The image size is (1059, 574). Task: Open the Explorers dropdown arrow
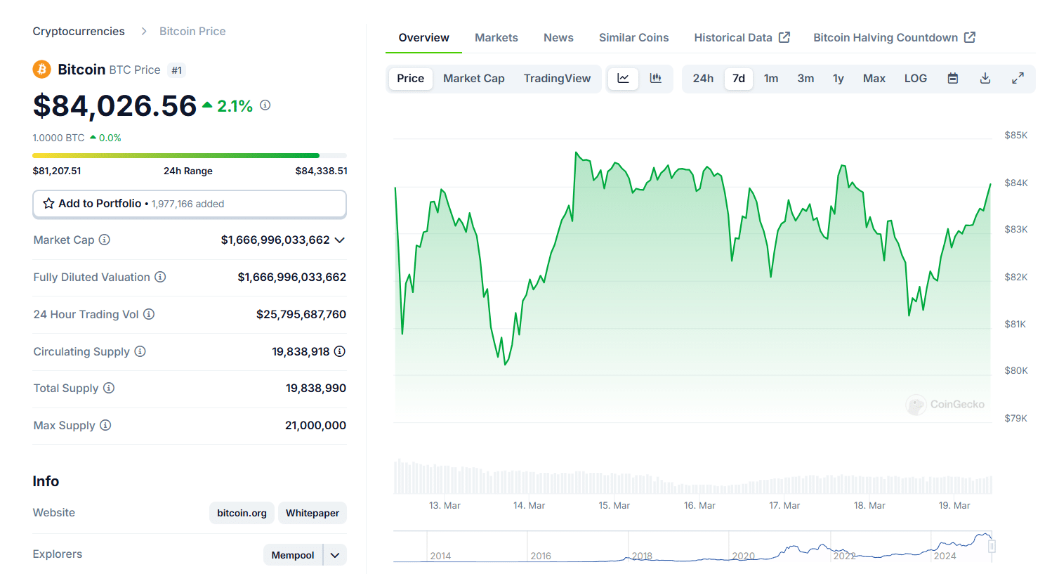[335, 555]
